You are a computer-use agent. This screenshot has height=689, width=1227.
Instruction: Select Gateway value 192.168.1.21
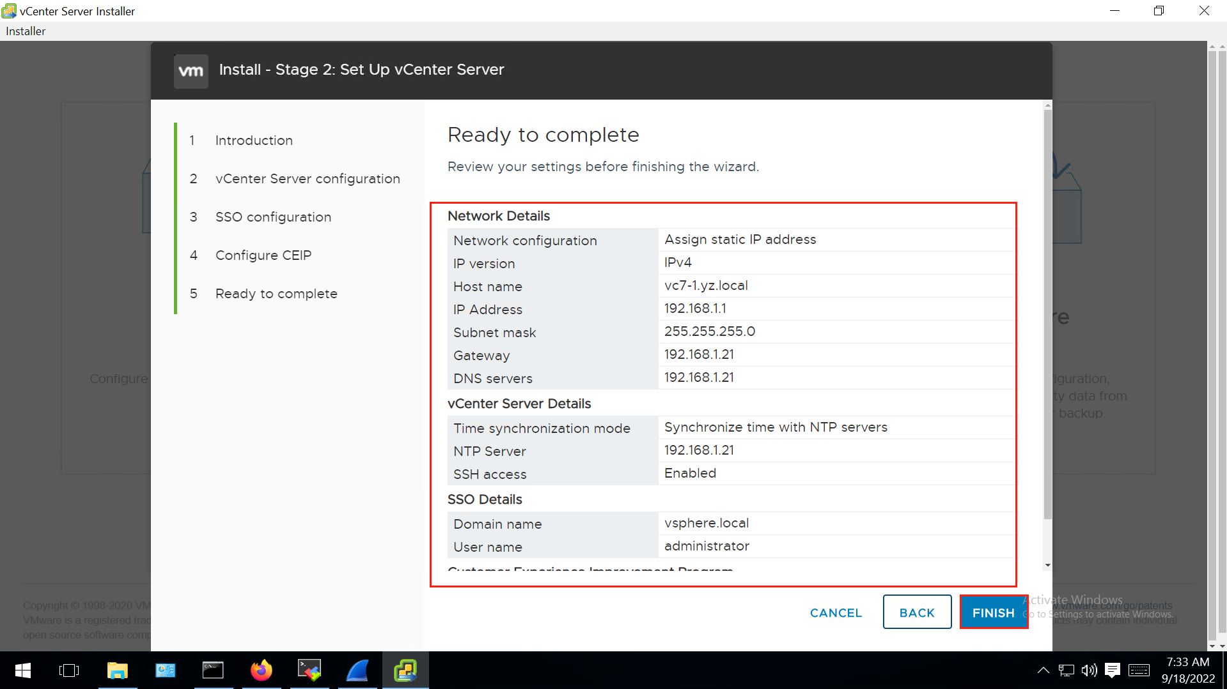pyautogui.click(x=699, y=354)
